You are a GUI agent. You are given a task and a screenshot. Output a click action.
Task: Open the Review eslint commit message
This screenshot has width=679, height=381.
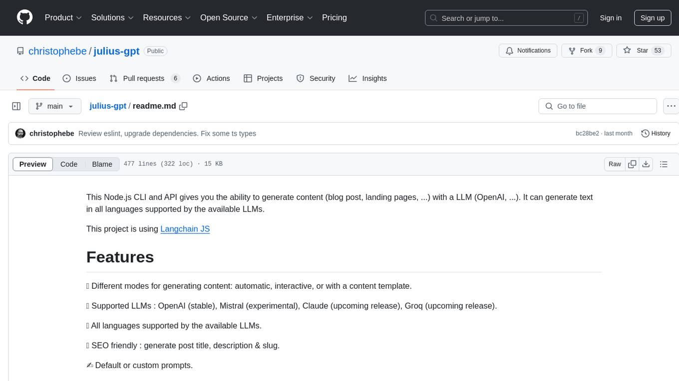click(167, 134)
